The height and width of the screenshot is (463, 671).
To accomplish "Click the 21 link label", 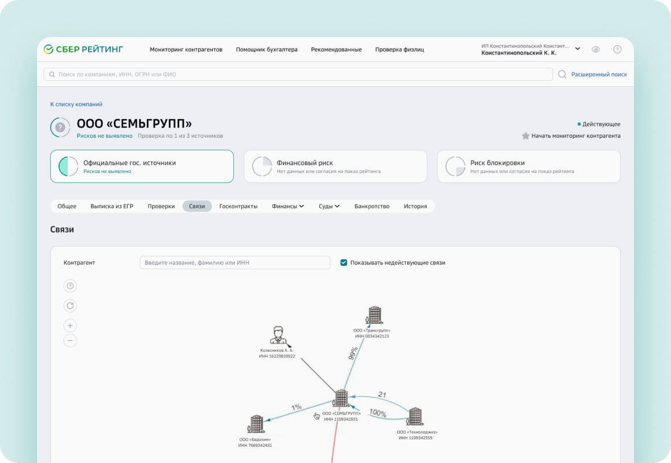I will coord(382,395).
